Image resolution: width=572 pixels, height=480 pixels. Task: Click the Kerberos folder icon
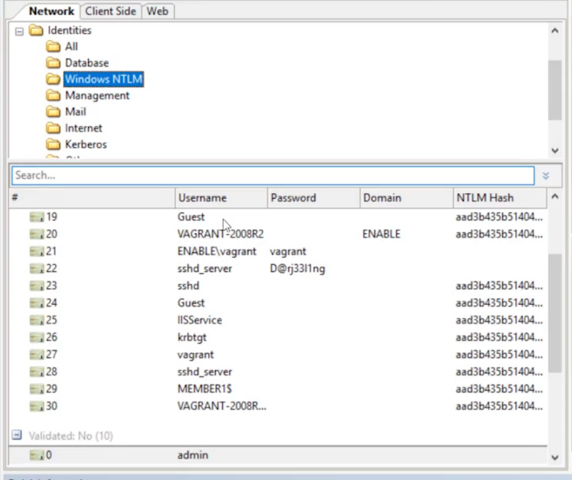tap(54, 144)
